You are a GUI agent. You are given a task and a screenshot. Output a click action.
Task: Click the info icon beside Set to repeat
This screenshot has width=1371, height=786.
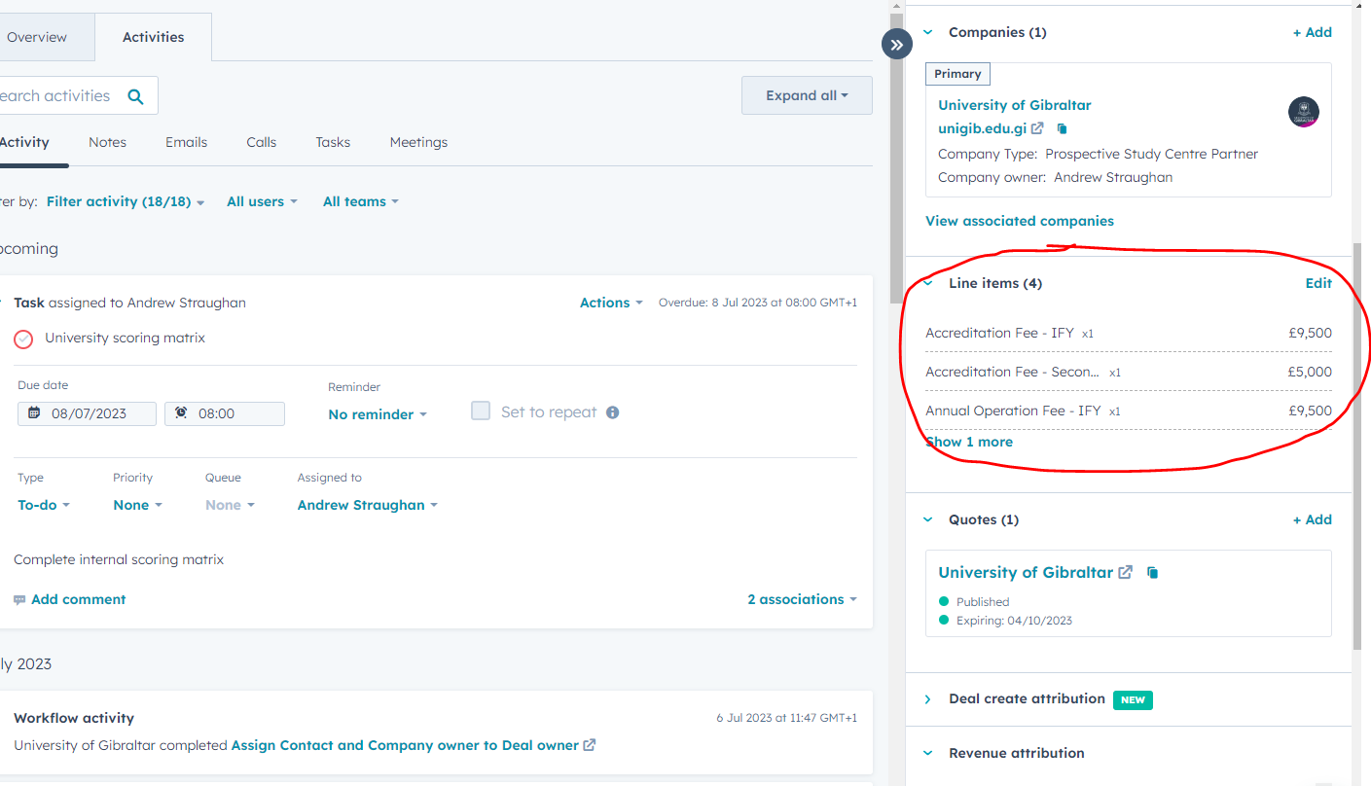pyautogui.click(x=612, y=412)
